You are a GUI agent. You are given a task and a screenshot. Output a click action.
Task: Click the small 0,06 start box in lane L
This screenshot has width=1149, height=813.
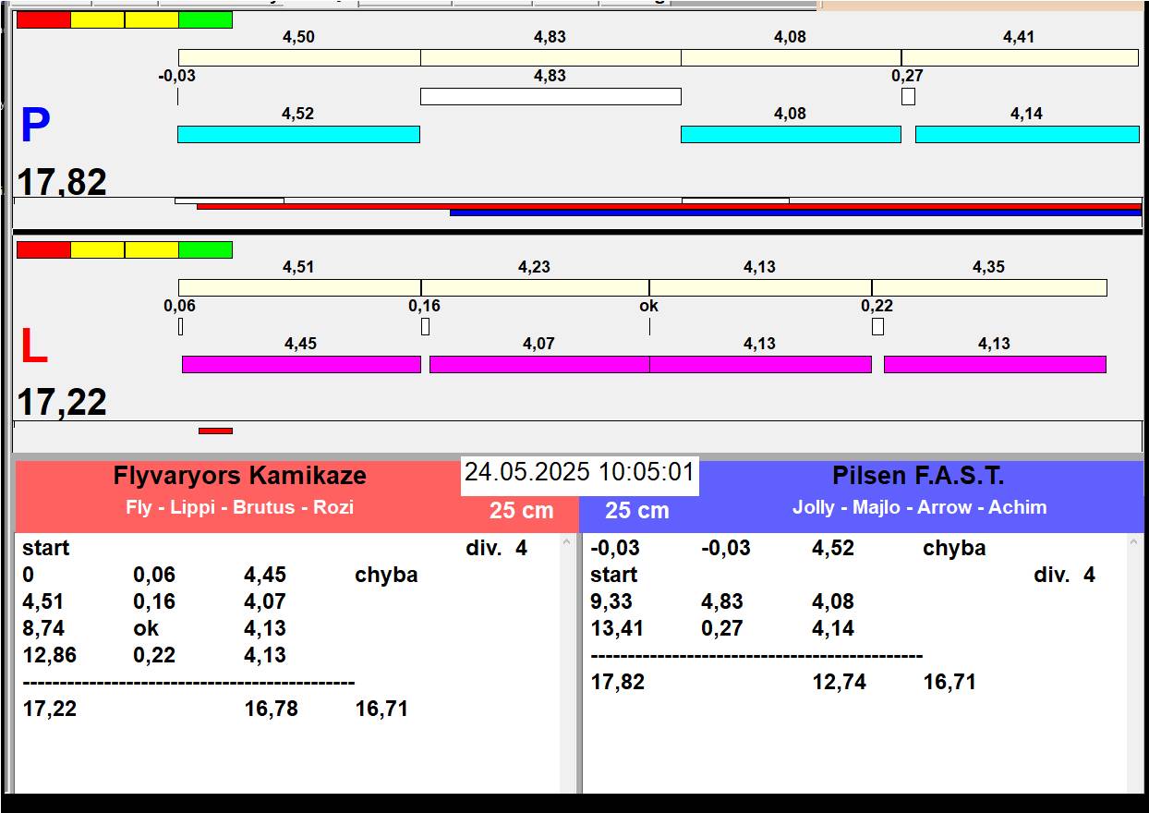click(180, 326)
